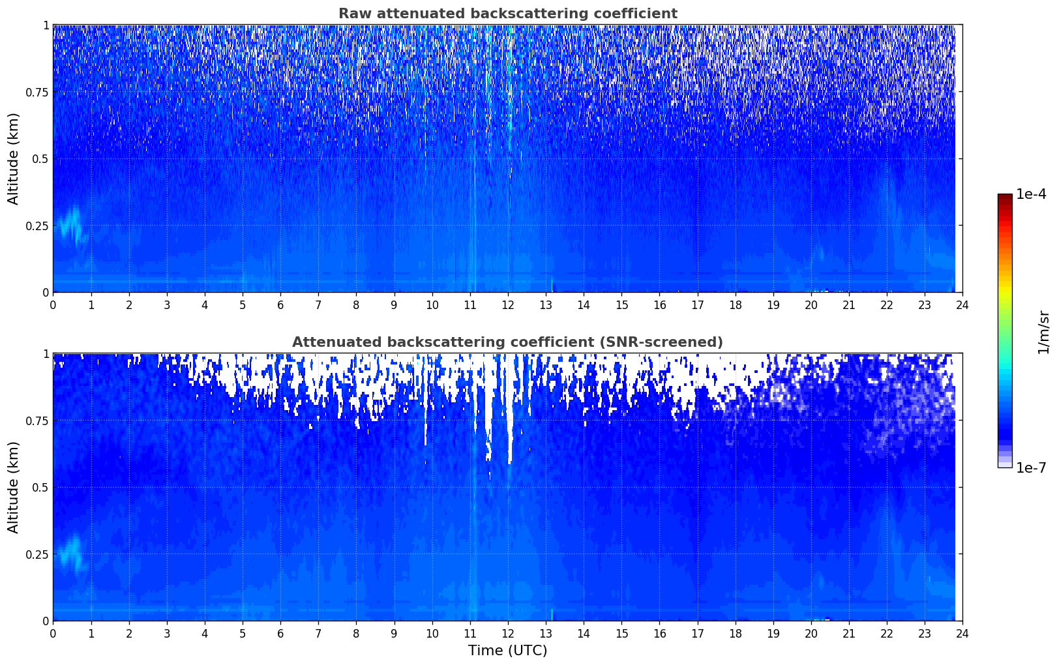Click altitude tick "1" on the SNR-screened plot

coord(46,353)
